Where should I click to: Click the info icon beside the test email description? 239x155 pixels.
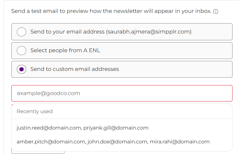point(216,12)
